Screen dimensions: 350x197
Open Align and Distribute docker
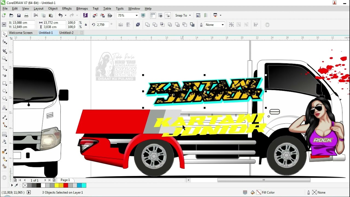pyautogui.click(x=256, y=25)
